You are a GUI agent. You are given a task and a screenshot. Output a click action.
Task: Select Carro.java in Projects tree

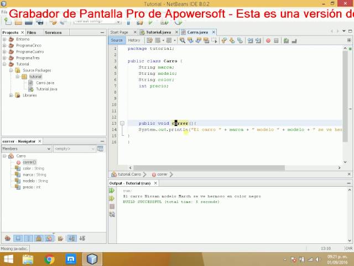tap(45, 83)
